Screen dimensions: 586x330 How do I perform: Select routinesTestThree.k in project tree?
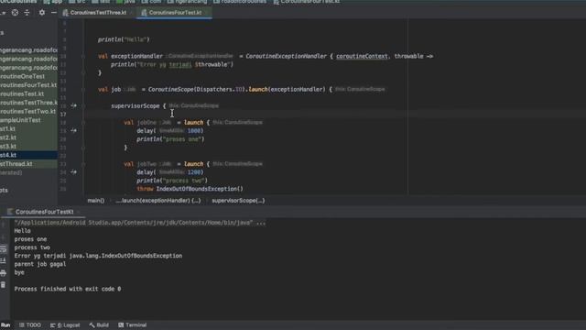28,103
